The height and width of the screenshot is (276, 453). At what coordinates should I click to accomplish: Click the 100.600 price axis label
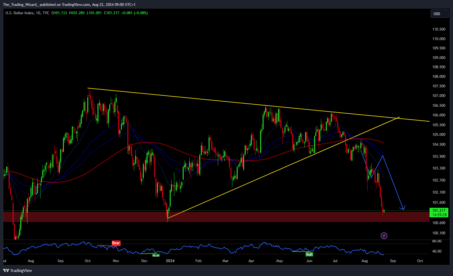pyautogui.click(x=439, y=223)
